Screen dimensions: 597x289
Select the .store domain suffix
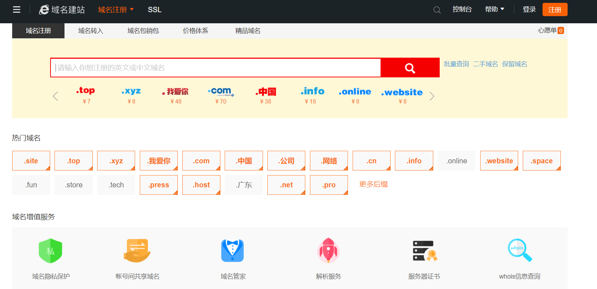(x=73, y=185)
